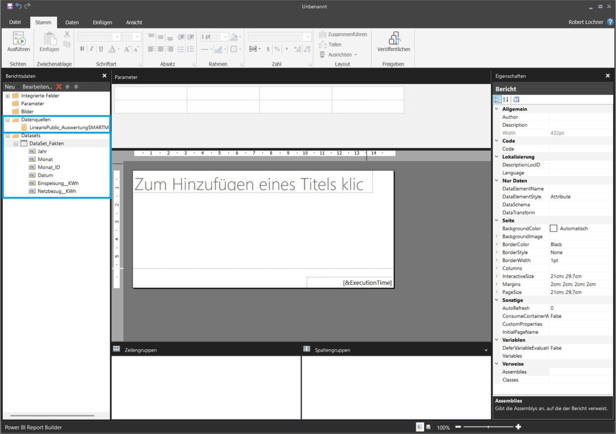616x434 pixels.
Task: Click the zoom in plus icon
Action: (519, 427)
